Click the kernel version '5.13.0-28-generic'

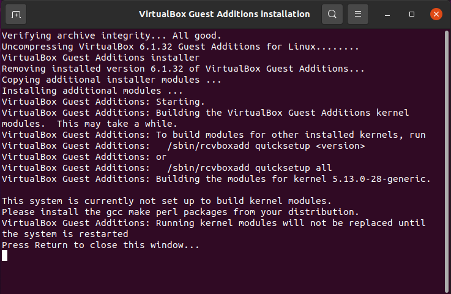pos(379,179)
